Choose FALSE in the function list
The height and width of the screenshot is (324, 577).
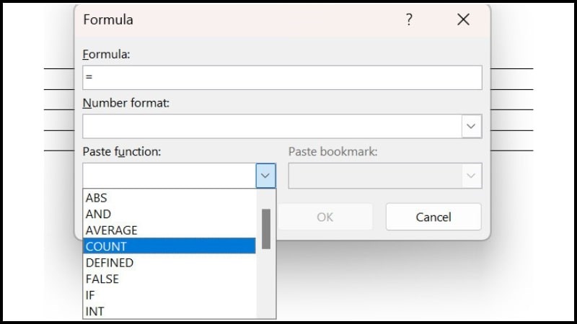point(102,279)
